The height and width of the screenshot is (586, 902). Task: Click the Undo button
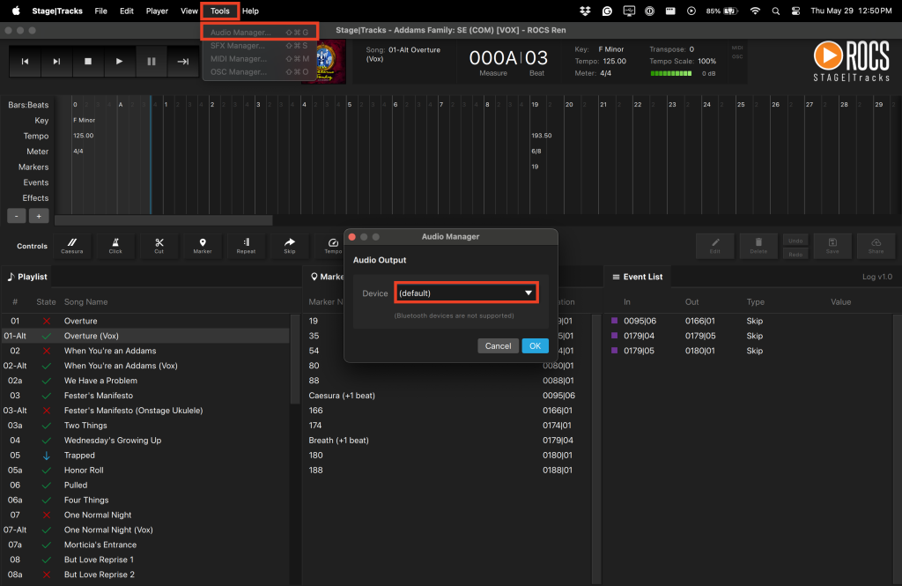[x=795, y=241]
